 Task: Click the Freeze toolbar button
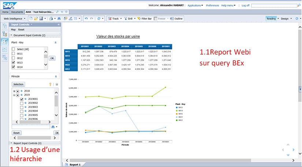[160, 19]
